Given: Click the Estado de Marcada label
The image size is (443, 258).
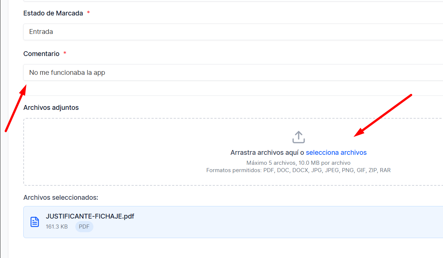Looking at the screenshot, I should coord(53,13).
